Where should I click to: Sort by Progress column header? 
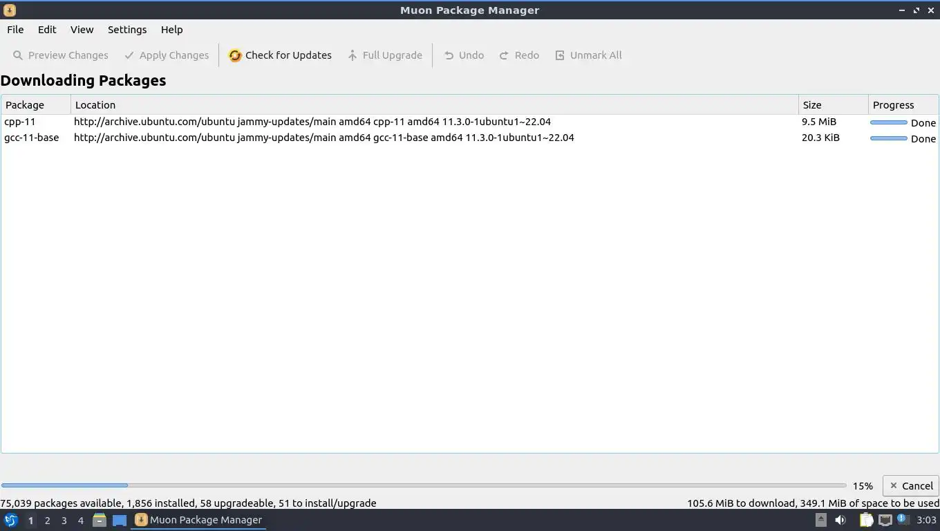[x=903, y=105]
